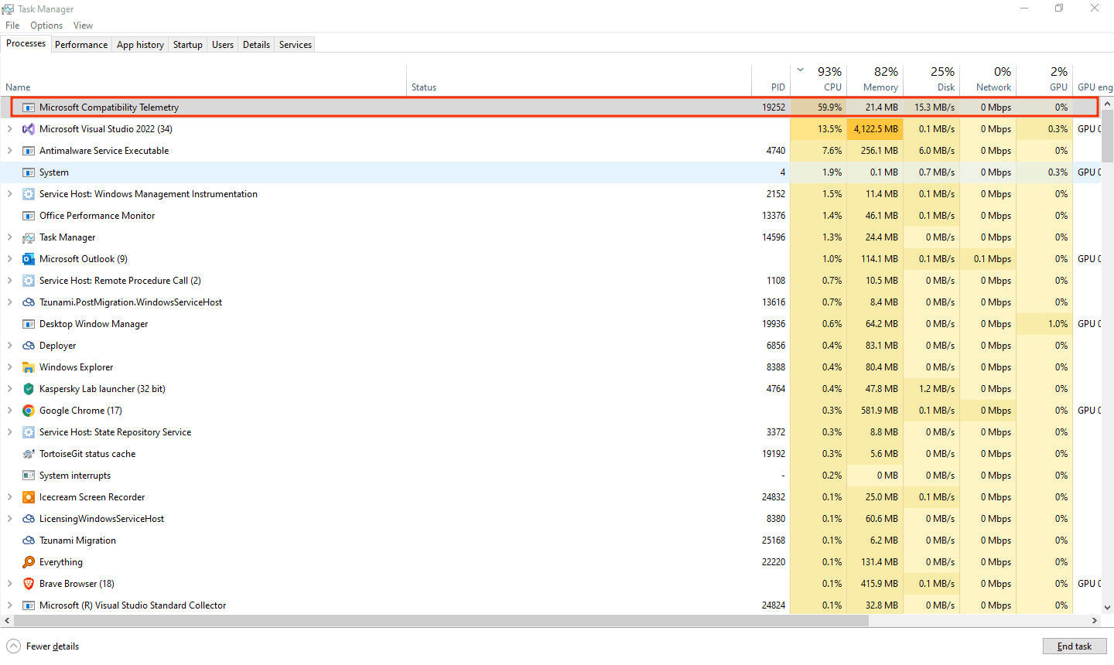Sort by the Memory column header
Screen dimensions: 1114x665
(x=875, y=80)
